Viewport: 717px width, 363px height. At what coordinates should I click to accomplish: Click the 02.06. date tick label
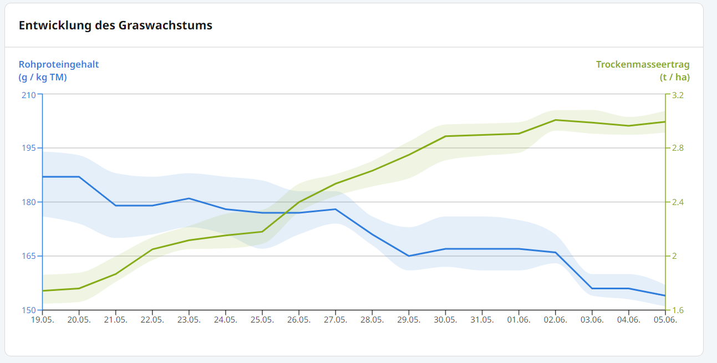tap(555, 320)
